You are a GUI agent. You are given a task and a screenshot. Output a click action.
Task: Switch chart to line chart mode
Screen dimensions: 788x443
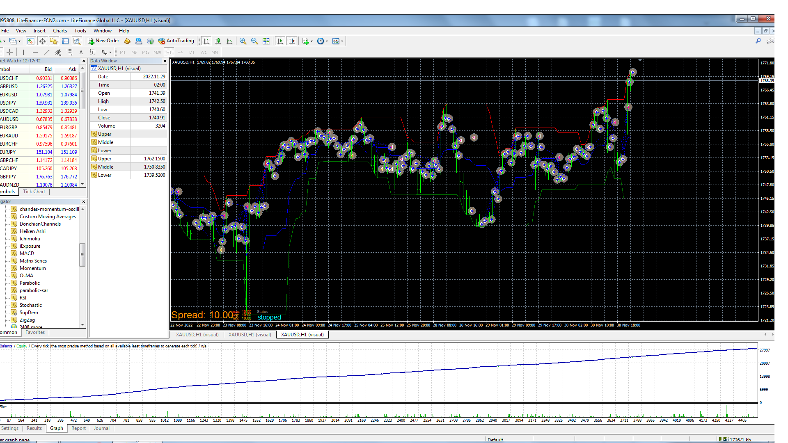click(x=229, y=41)
